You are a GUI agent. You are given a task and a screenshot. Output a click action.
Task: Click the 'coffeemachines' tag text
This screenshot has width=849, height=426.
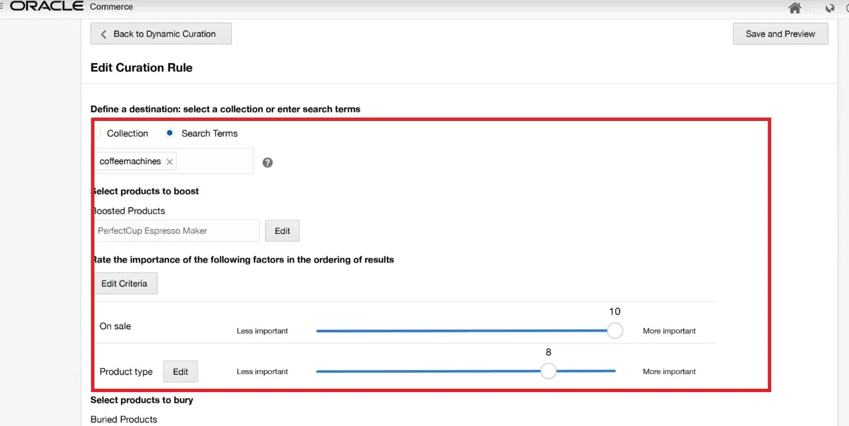[130, 161]
